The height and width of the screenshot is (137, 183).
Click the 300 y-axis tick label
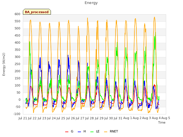point(17,57)
